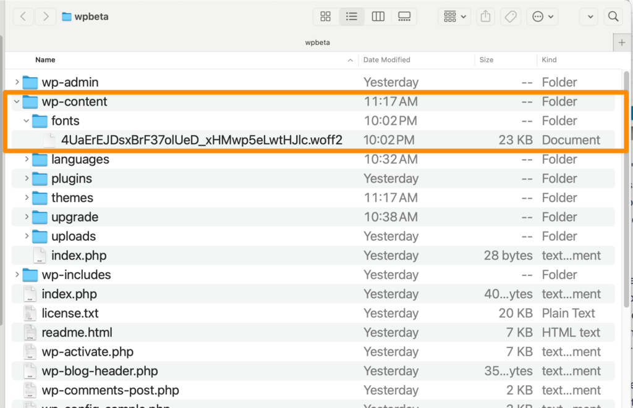Switch to gallery view

click(404, 17)
